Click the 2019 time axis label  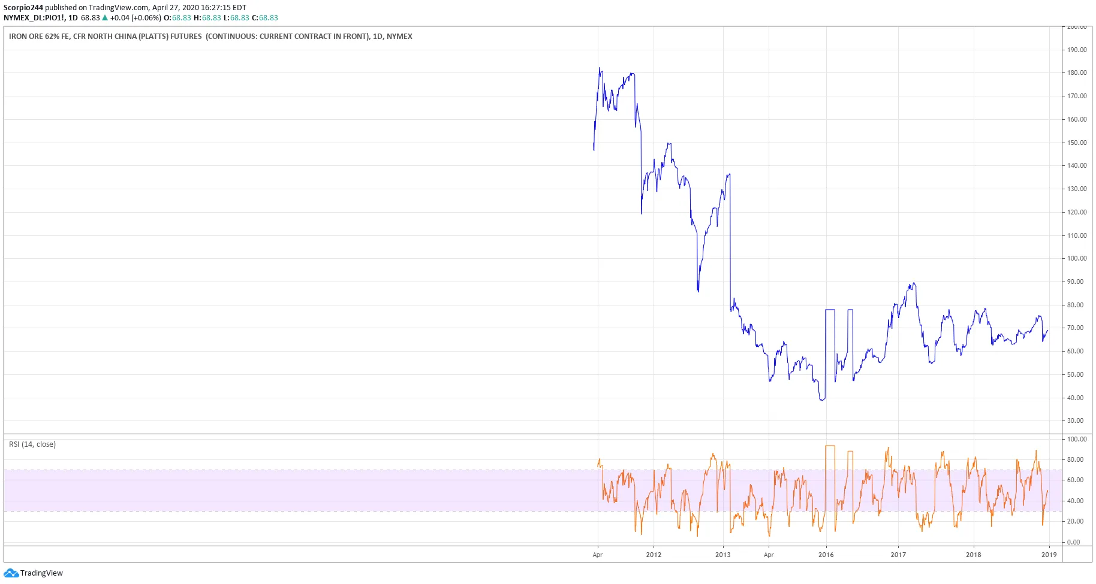coord(1049,555)
